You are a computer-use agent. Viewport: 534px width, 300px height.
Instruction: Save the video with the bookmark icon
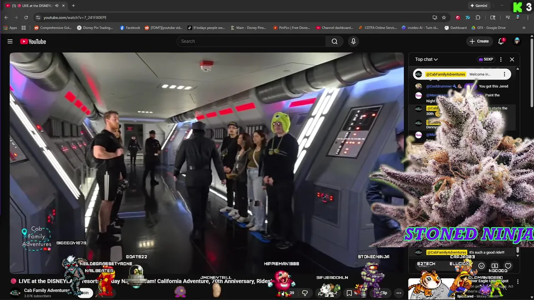coord(349,293)
